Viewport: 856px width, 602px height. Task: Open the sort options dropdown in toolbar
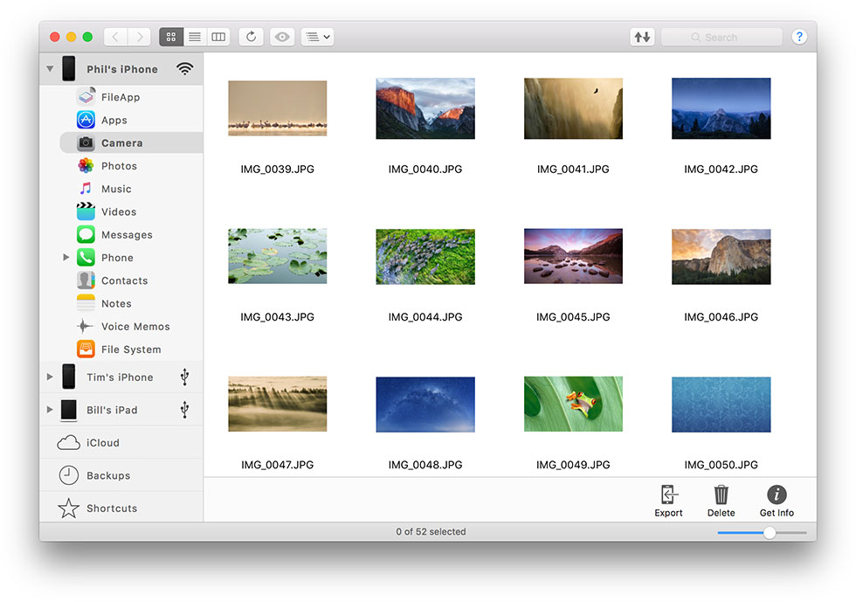pos(317,37)
